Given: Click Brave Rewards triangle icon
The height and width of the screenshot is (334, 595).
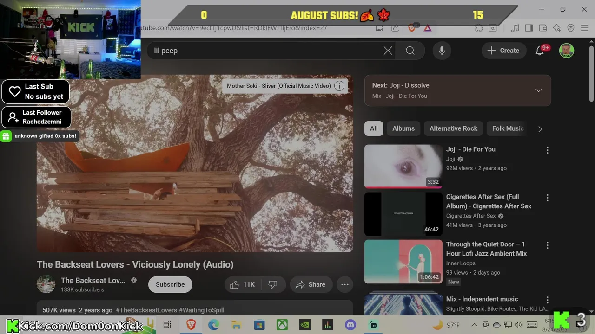Looking at the screenshot, I should tap(427, 28).
